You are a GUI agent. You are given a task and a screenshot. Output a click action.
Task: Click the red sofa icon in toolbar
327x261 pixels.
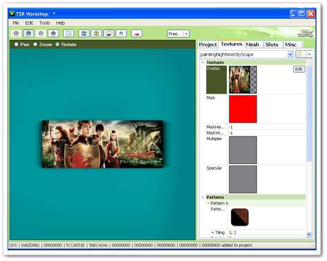[136, 34]
